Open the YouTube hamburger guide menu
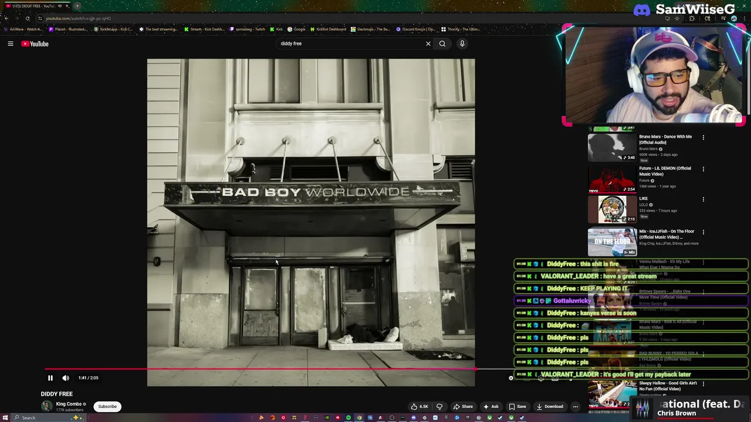Image resolution: width=751 pixels, height=422 pixels. point(11,43)
